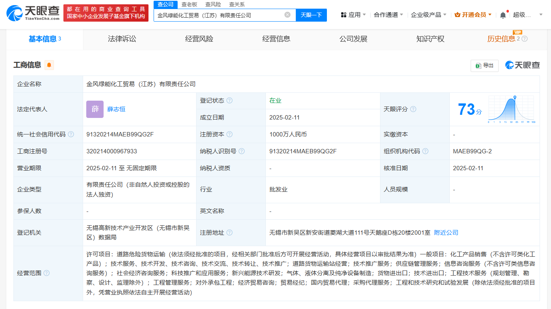The width and height of the screenshot is (551, 309).
Task: Click the help icon beside 天眼评分
Action: pyautogui.click(x=413, y=109)
